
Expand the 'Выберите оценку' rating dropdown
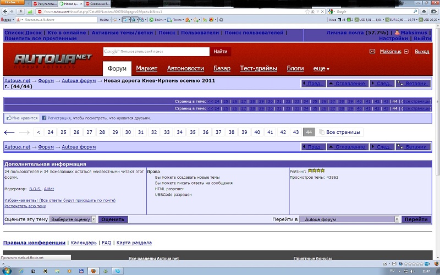[73, 219]
